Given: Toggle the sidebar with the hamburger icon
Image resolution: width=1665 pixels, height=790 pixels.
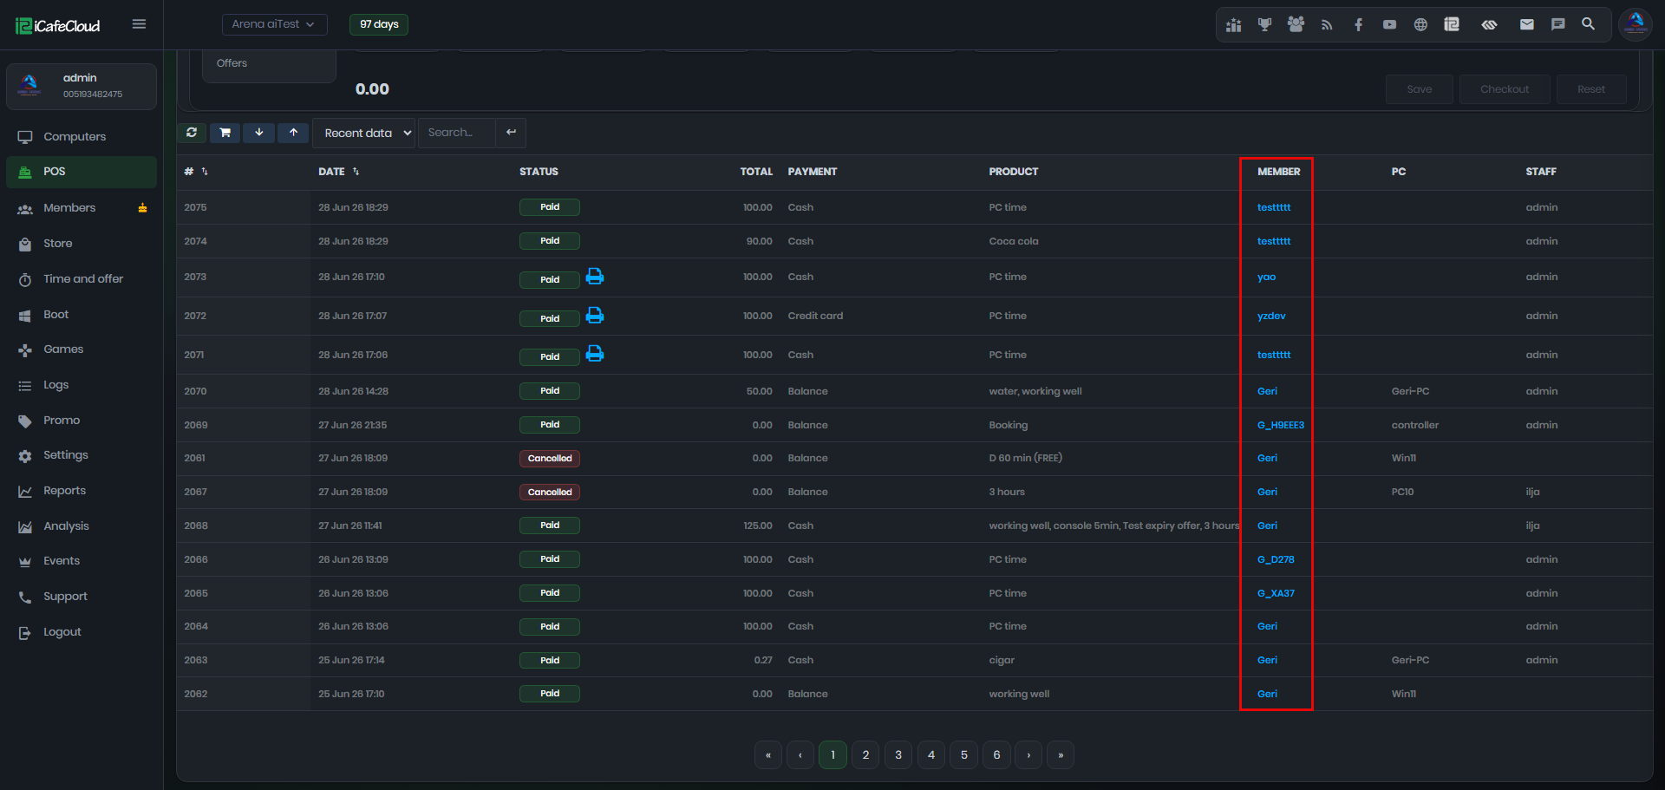Looking at the screenshot, I should 139,24.
